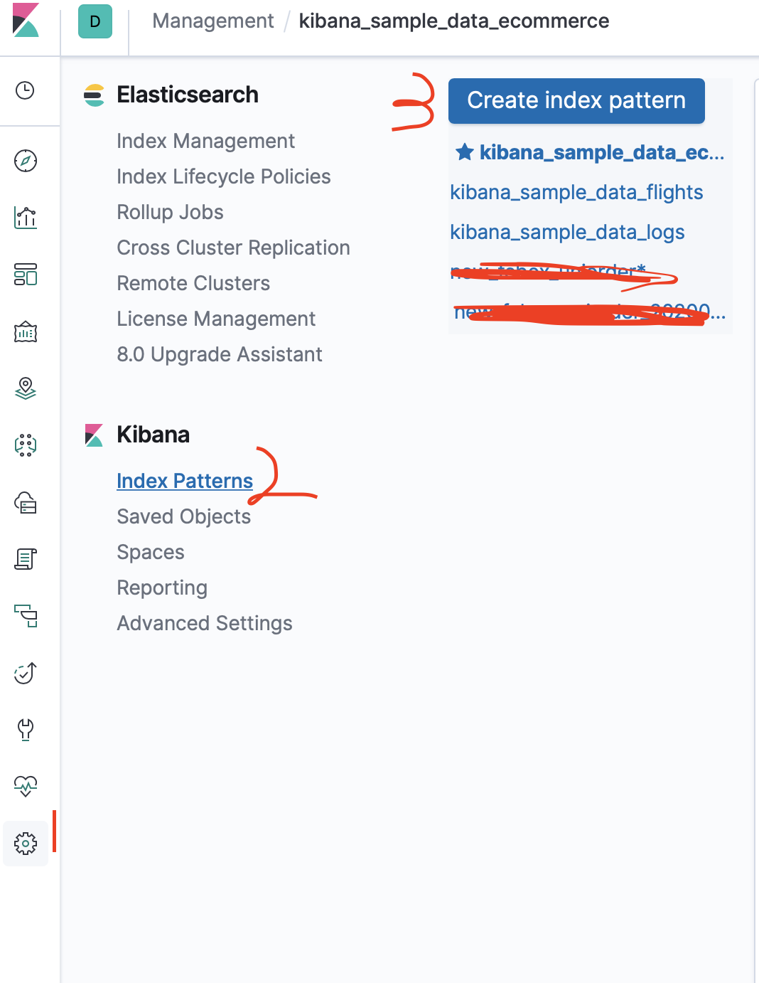Open Dev Tools with the wrench icon

click(26, 730)
